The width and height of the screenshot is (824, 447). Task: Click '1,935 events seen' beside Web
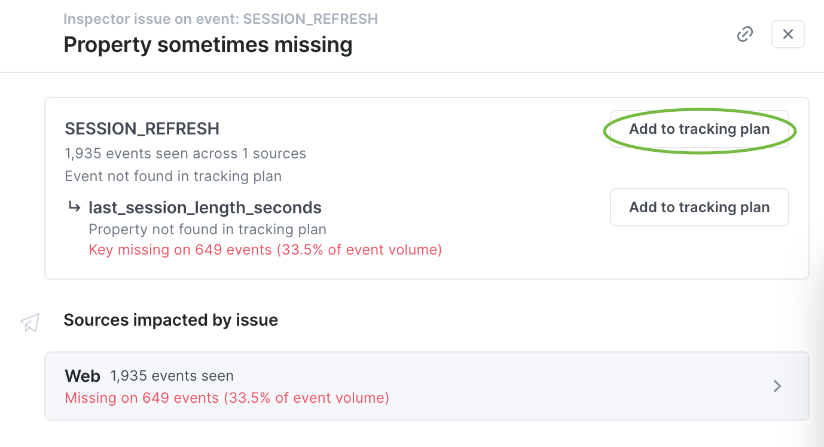(172, 376)
